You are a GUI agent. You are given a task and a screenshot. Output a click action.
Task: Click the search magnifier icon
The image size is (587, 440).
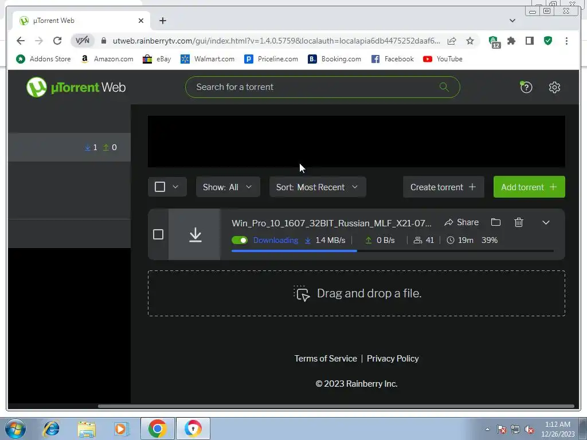[444, 87]
